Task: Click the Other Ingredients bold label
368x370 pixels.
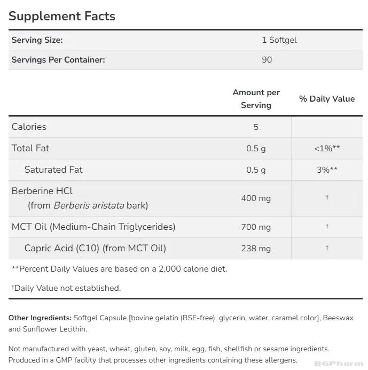Action: [40, 318]
